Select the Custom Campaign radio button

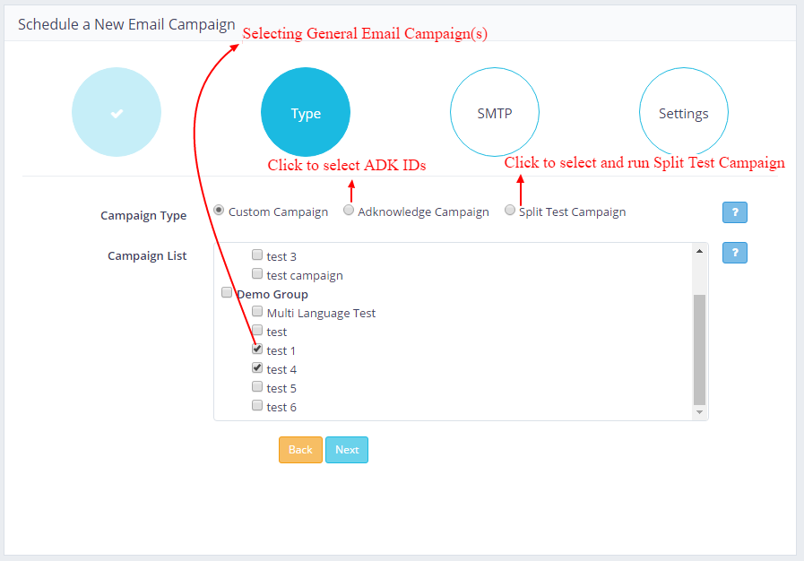(x=219, y=211)
